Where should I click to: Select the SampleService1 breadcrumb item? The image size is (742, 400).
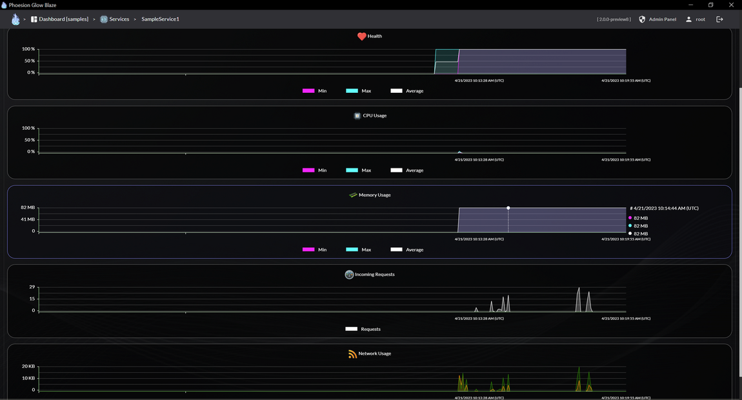(x=161, y=19)
